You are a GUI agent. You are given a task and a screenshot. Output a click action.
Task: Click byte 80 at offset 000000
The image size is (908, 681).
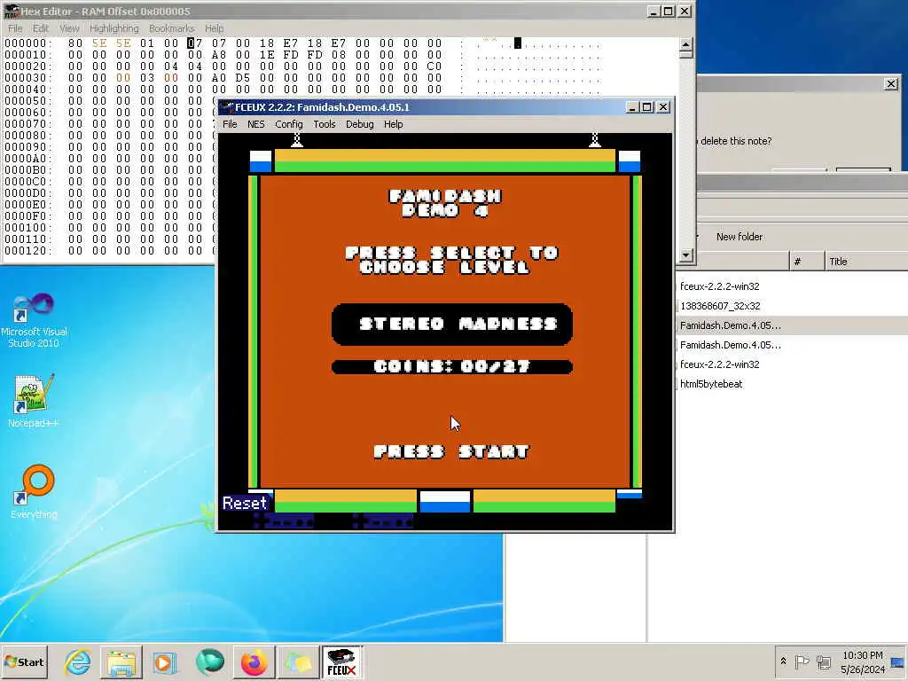75,43
